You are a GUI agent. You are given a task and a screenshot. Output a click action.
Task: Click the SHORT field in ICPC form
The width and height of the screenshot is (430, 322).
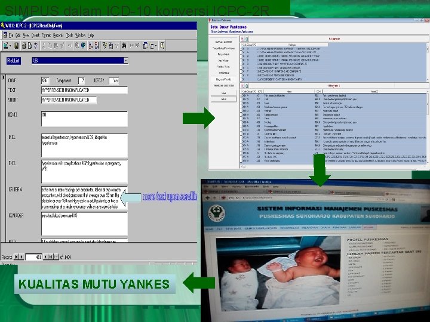(x=69, y=100)
